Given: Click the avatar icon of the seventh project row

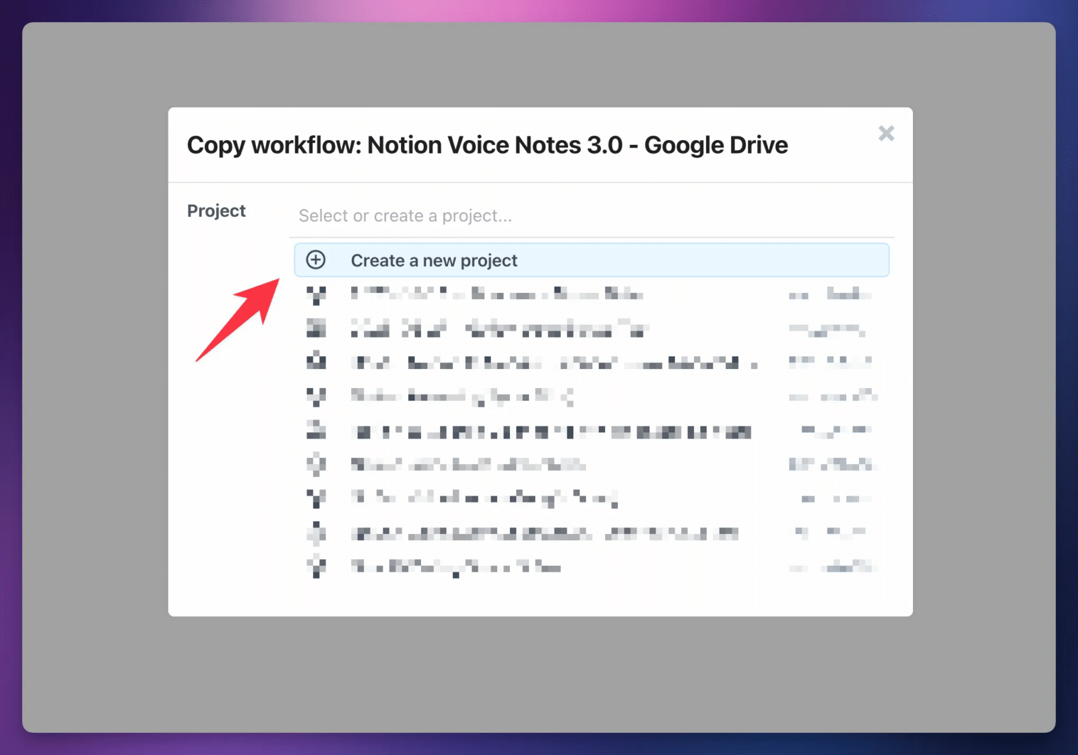Looking at the screenshot, I should (316, 498).
